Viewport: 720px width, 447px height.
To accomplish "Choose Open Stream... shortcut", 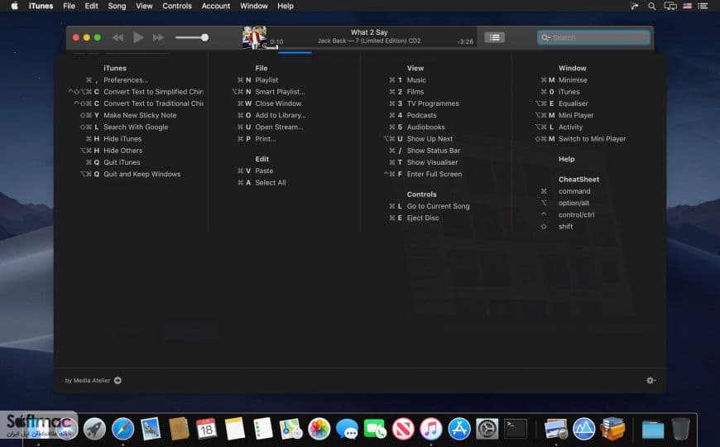I will pos(279,127).
